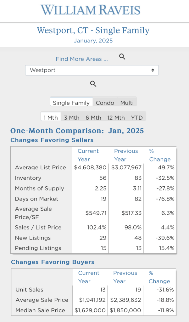
Task: Click the Median Sale Price row label
Action: (40, 310)
